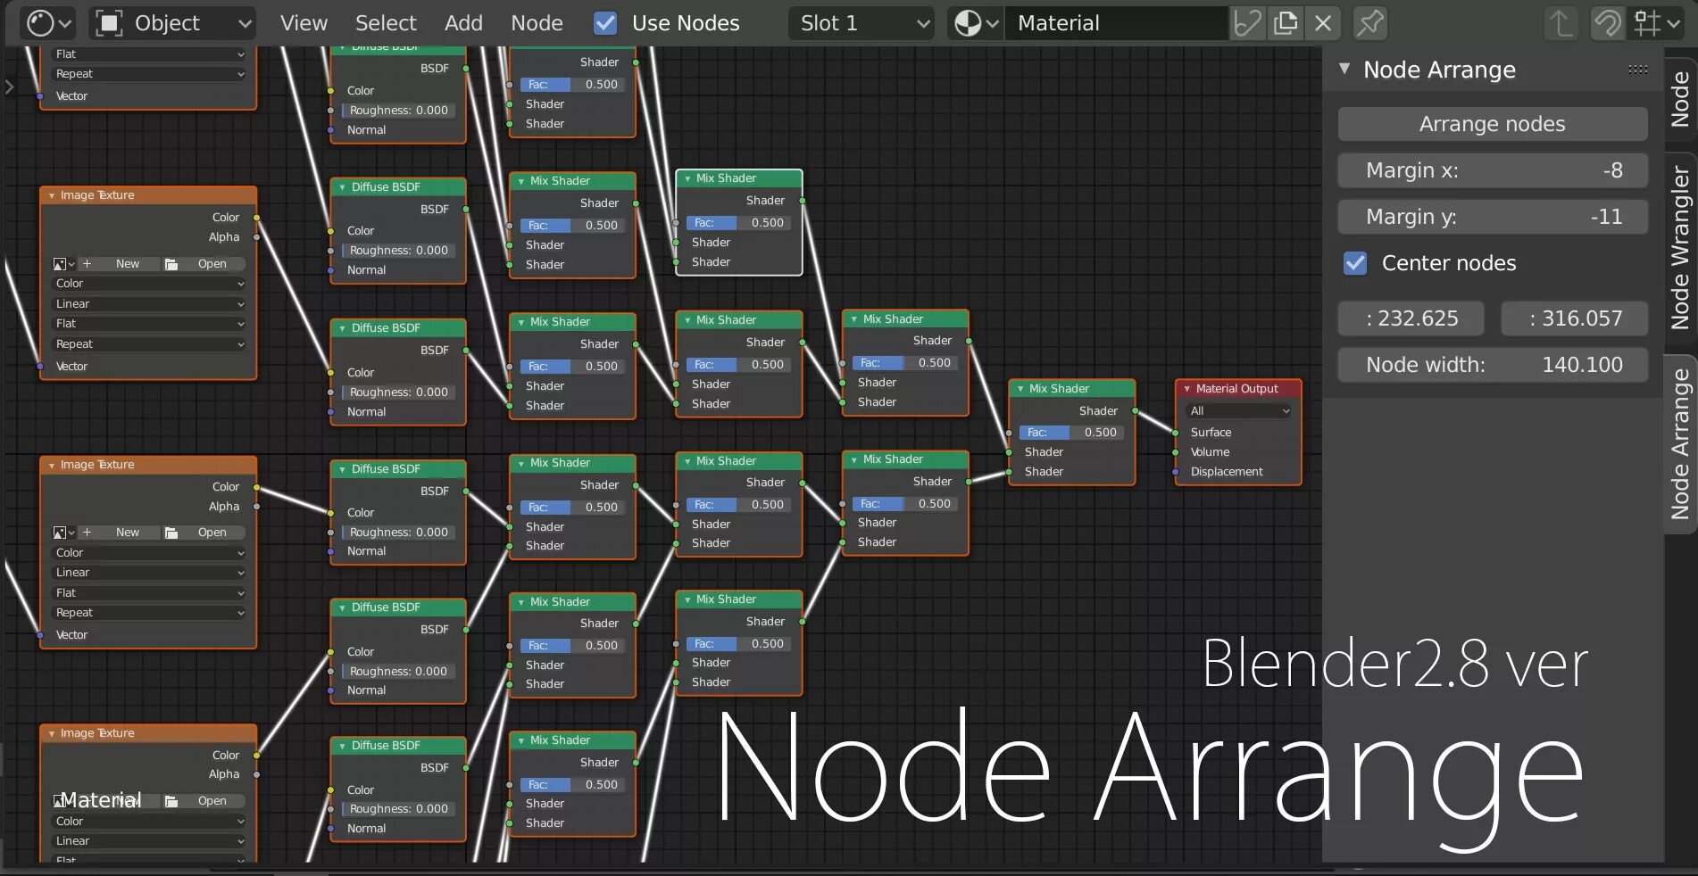Adjust Fac slider on the selected Mix Shader node
This screenshot has width=1698, height=876.
click(739, 223)
